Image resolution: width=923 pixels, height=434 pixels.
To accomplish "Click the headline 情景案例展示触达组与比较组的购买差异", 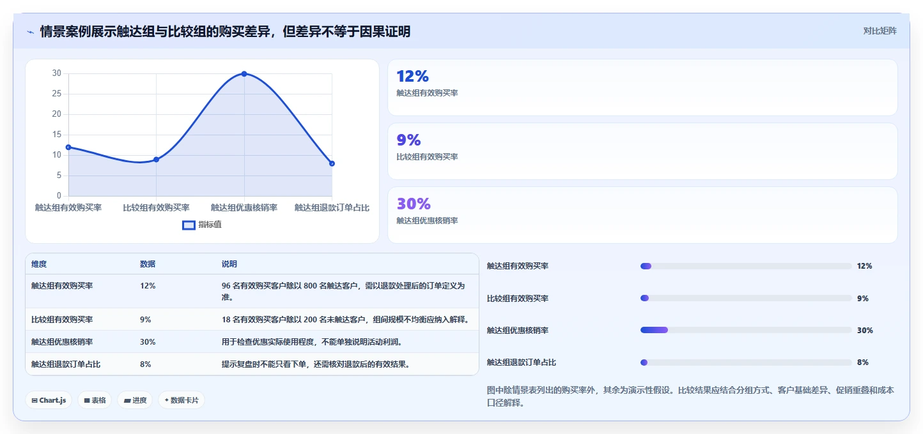I will [225, 32].
